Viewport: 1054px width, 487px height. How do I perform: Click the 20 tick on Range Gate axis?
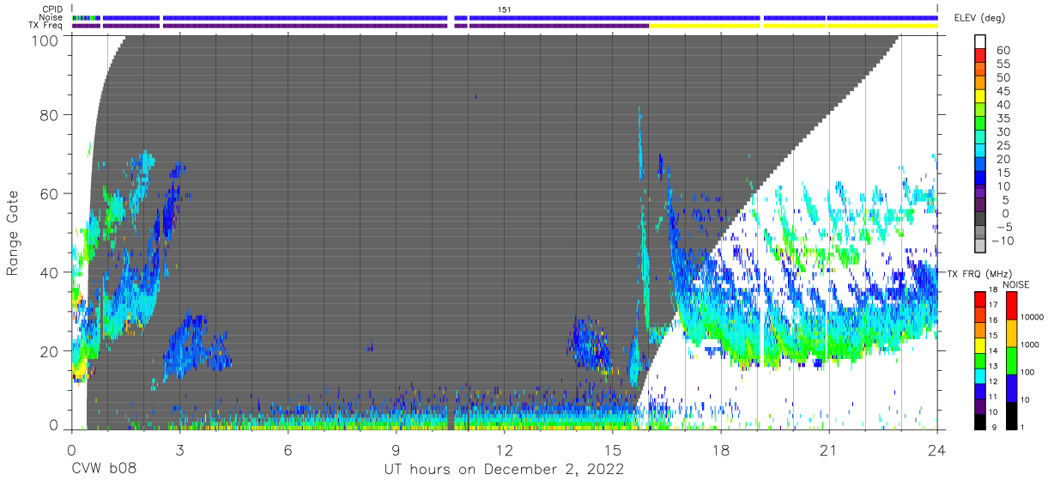pos(50,351)
